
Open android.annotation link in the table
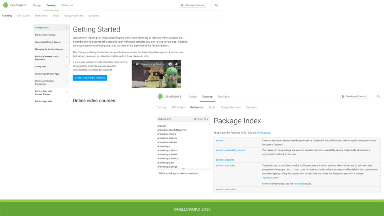(x=225, y=189)
